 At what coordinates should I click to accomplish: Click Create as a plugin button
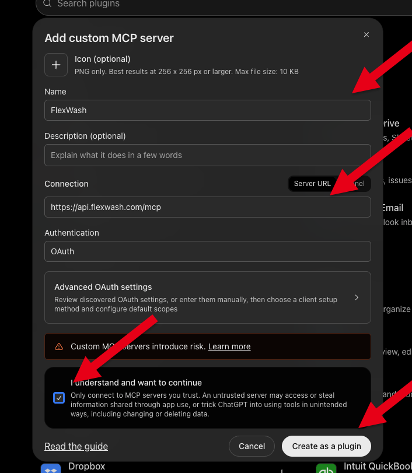pos(326,446)
